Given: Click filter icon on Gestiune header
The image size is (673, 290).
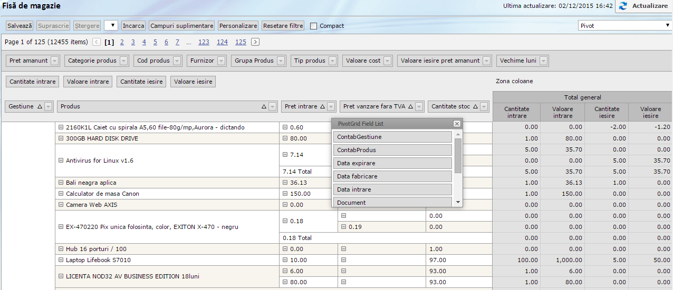Looking at the screenshot, I should (x=49, y=107).
